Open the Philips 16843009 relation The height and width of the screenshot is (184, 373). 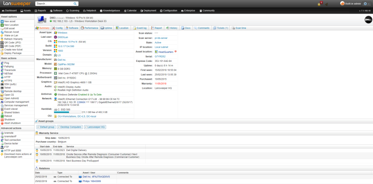click(92, 181)
